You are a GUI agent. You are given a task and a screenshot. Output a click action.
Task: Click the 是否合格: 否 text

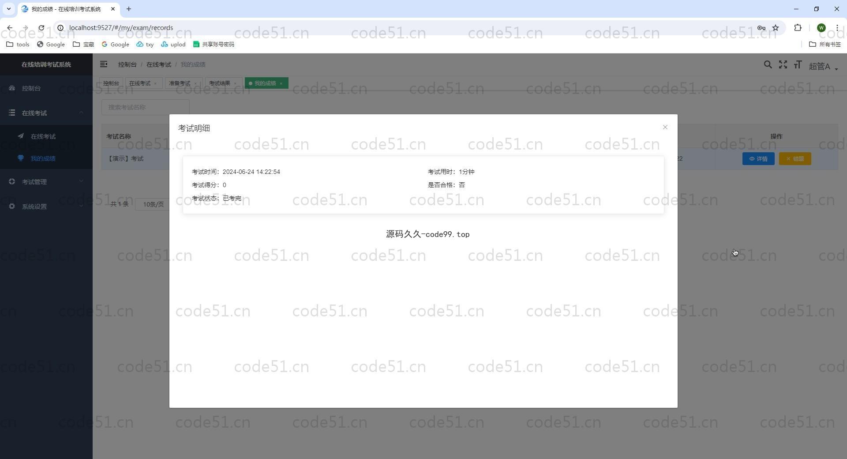point(446,185)
